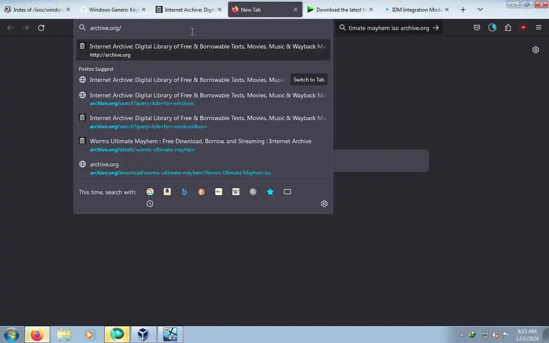Open Windows Explorer taskbar folder
The image size is (549, 343).
tap(64, 334)
